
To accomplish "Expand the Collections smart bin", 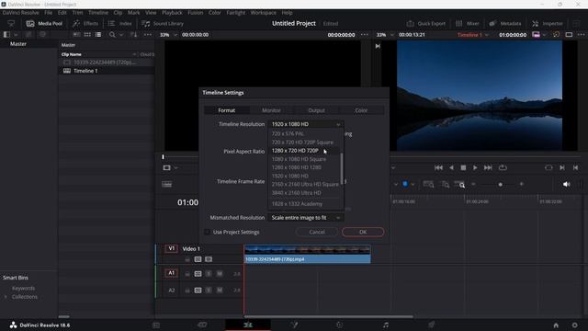I will [x=6, y=297].
